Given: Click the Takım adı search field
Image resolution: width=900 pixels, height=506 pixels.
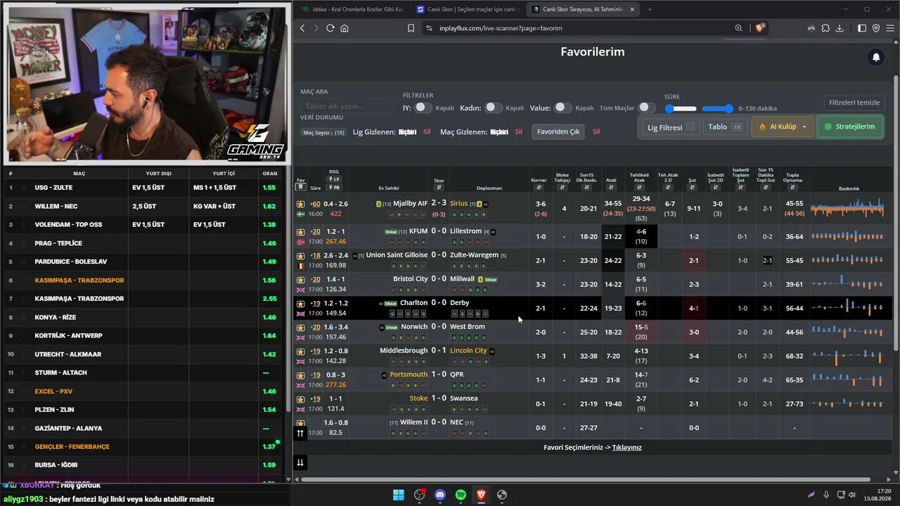Looking at the screenshot, I should point(347,106).
